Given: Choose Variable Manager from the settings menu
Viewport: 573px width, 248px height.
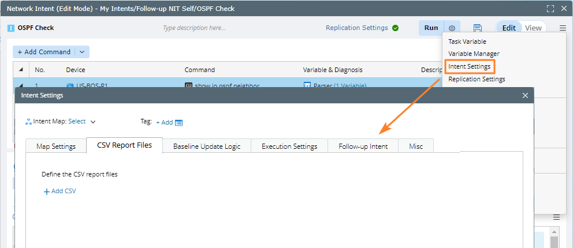Looking at the screenshot, I should coord(474,54).
